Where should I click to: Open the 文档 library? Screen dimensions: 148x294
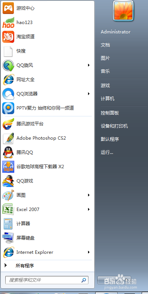coord(105,45)
